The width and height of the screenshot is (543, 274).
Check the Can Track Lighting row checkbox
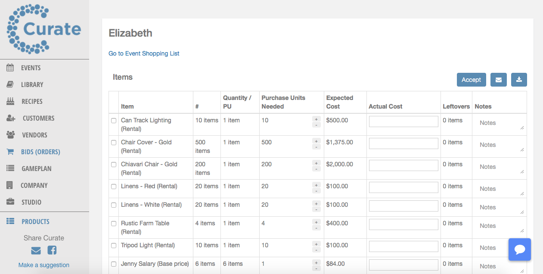(114, 121)
